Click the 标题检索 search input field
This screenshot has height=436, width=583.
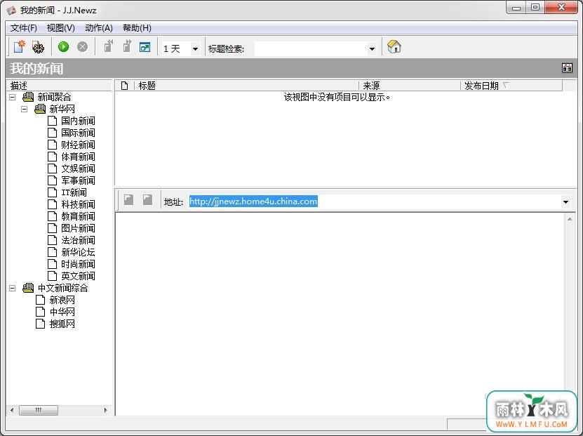coord(311,48)
